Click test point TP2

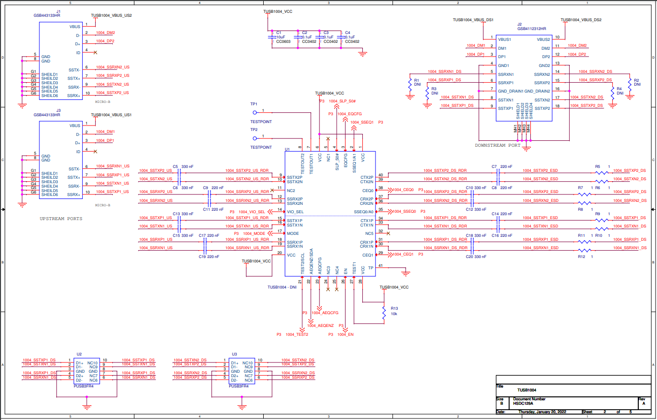click(255, 138)
